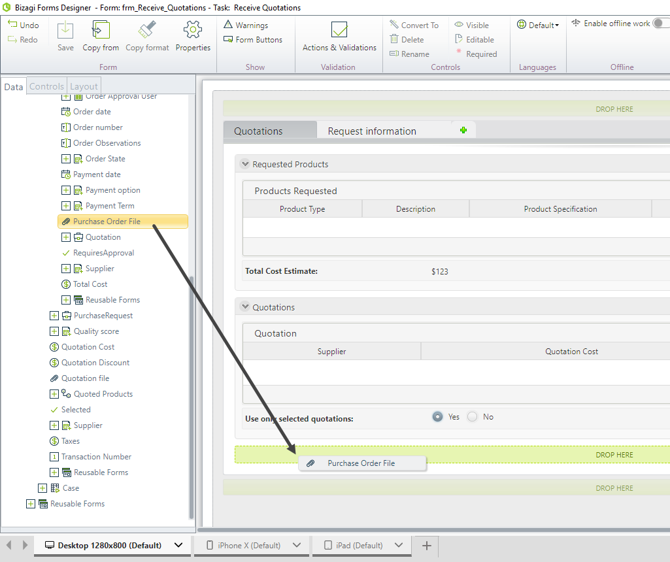This screenshot has height=562, width=670.
Task: Open the Default language dropdown
Action: (538, 25)
